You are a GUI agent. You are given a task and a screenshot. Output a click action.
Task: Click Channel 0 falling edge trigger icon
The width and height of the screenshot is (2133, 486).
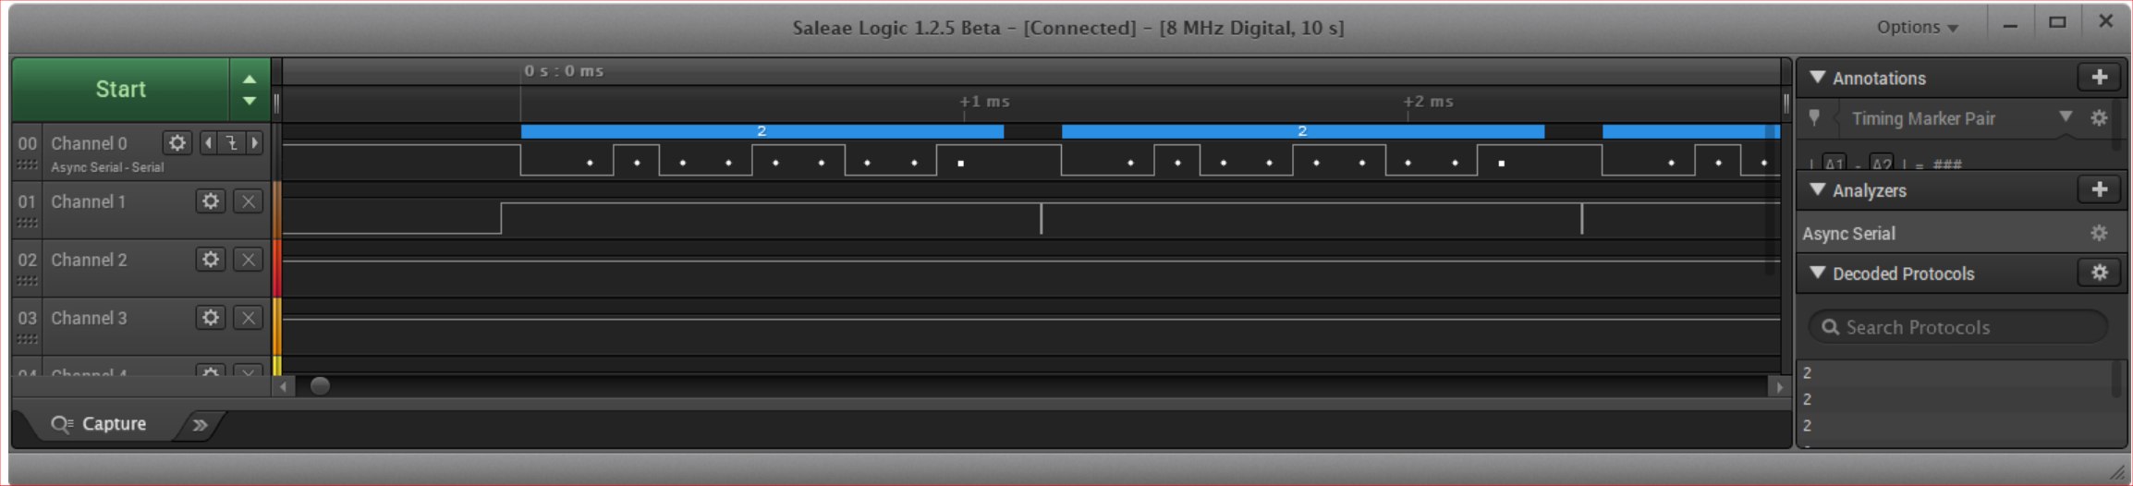pos(231,142)
